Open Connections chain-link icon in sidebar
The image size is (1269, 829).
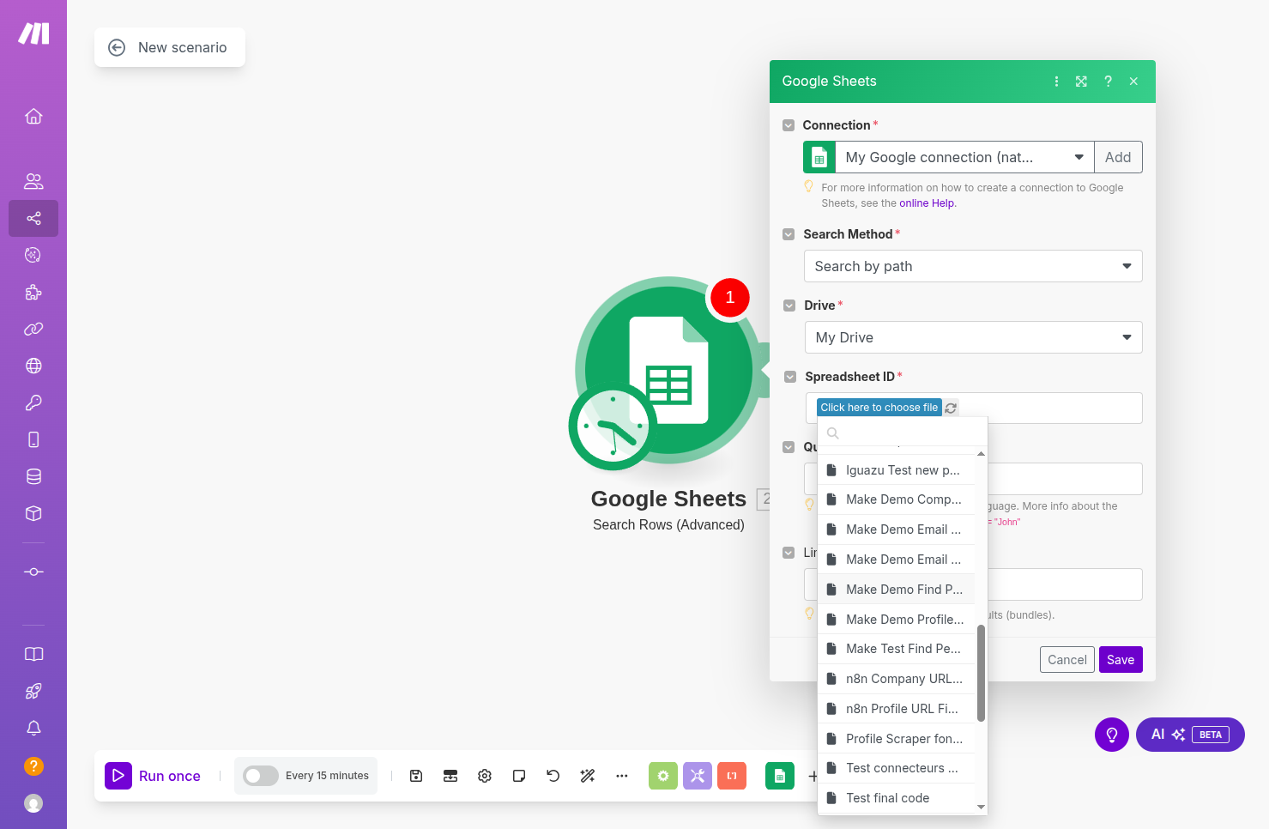(x=33, y=329)
